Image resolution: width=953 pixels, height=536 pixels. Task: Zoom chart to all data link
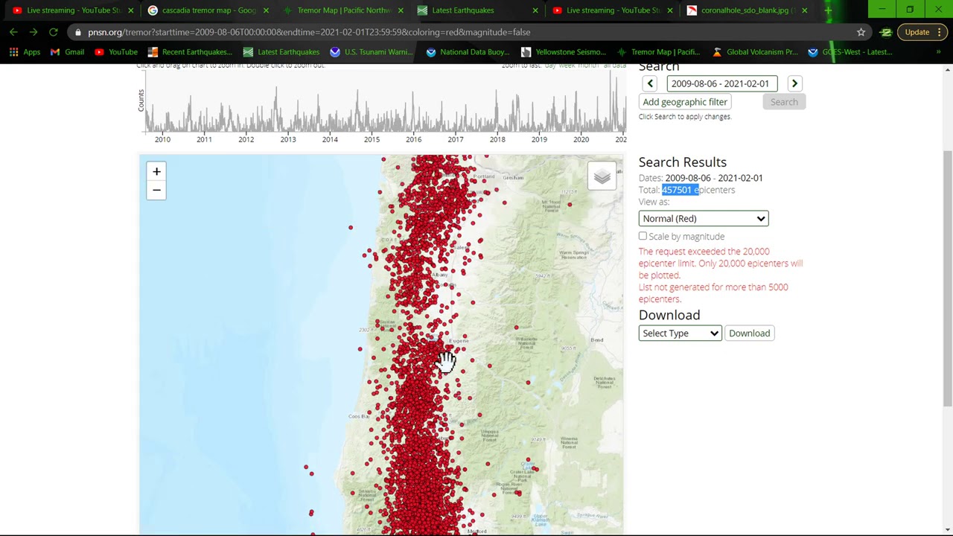[615, 66]
